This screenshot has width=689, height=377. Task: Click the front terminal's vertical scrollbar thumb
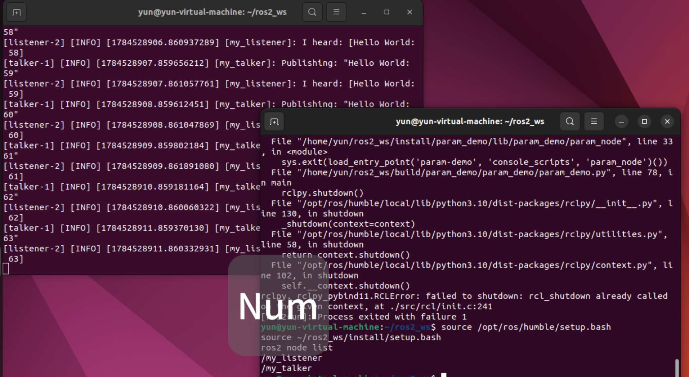677,368
